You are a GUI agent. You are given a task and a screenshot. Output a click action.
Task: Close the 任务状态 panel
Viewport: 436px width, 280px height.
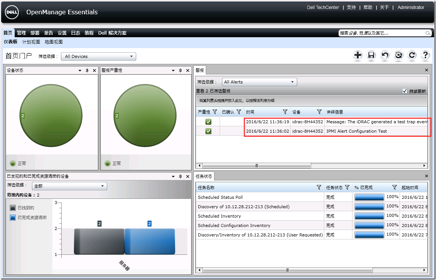427,176
